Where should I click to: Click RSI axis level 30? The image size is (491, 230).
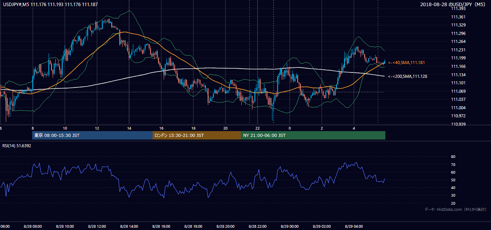(x=453, y=195)
